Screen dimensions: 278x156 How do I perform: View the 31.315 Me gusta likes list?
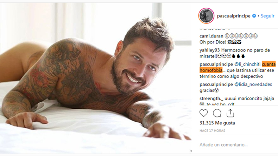click(217, 123)
